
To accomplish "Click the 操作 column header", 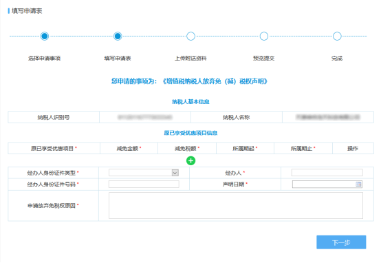I will (353, 149).
